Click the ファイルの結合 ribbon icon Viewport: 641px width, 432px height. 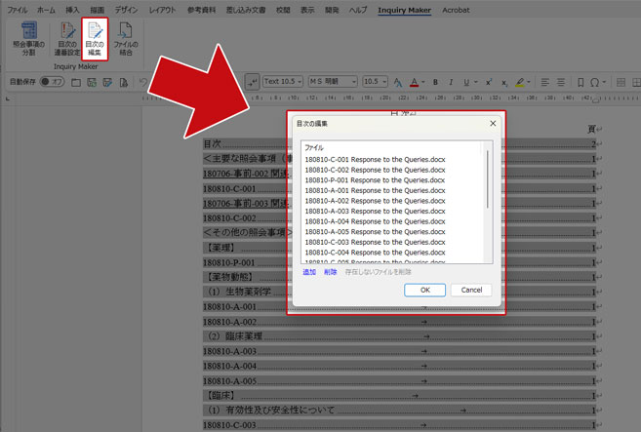coord(125,40)
